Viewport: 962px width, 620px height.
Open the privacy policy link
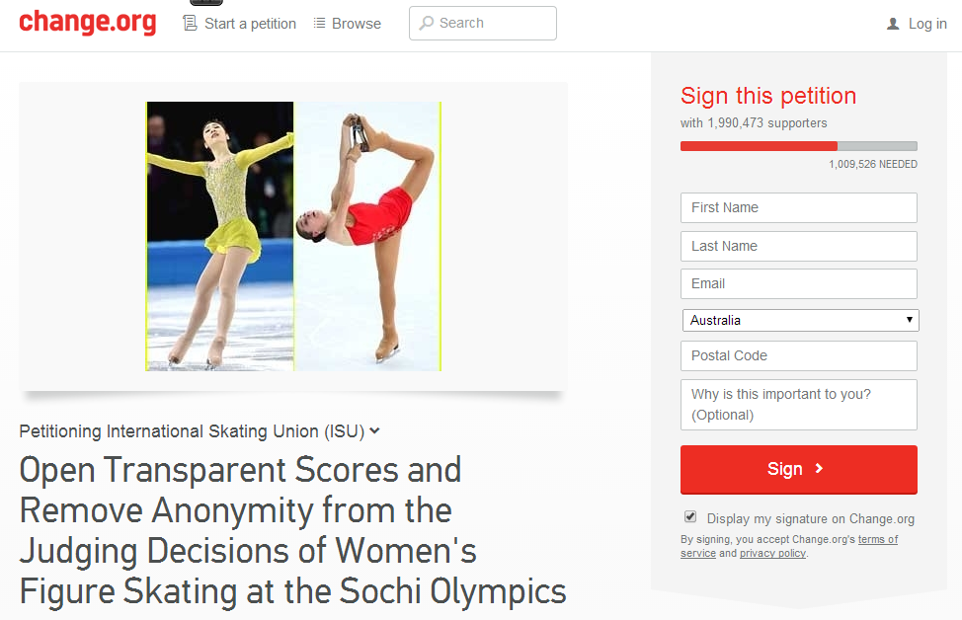[772, 553]
